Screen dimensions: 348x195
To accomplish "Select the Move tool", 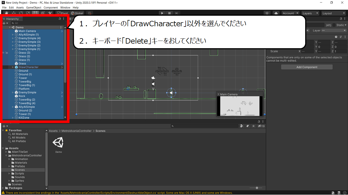I will click(x=14, y=13).
